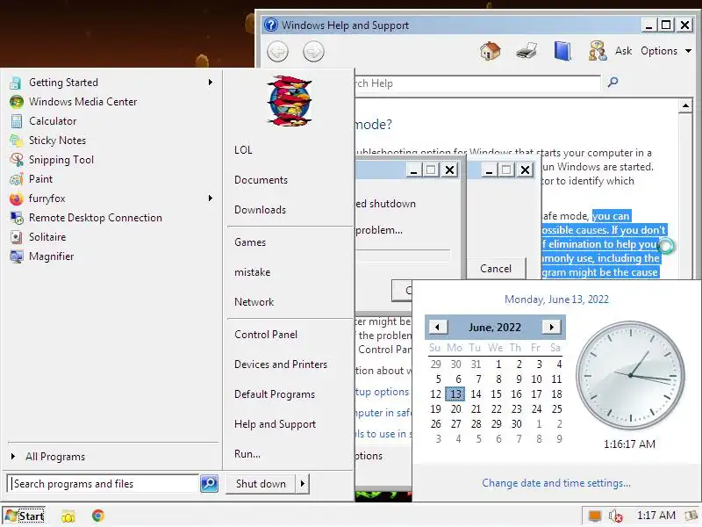Open the Options dropdown in Help
Image resolution: width=702 pixels, height=527 pixels.
click(x=666, y=51)
